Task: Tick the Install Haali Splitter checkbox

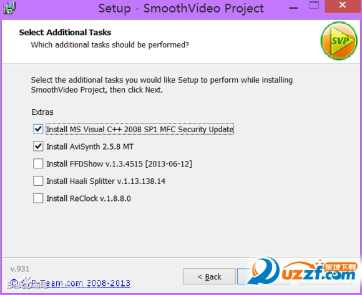Action: [38, 181]
